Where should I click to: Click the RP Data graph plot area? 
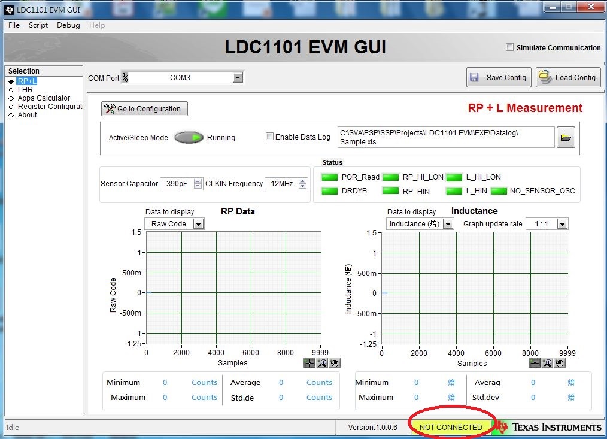[233, 288]
